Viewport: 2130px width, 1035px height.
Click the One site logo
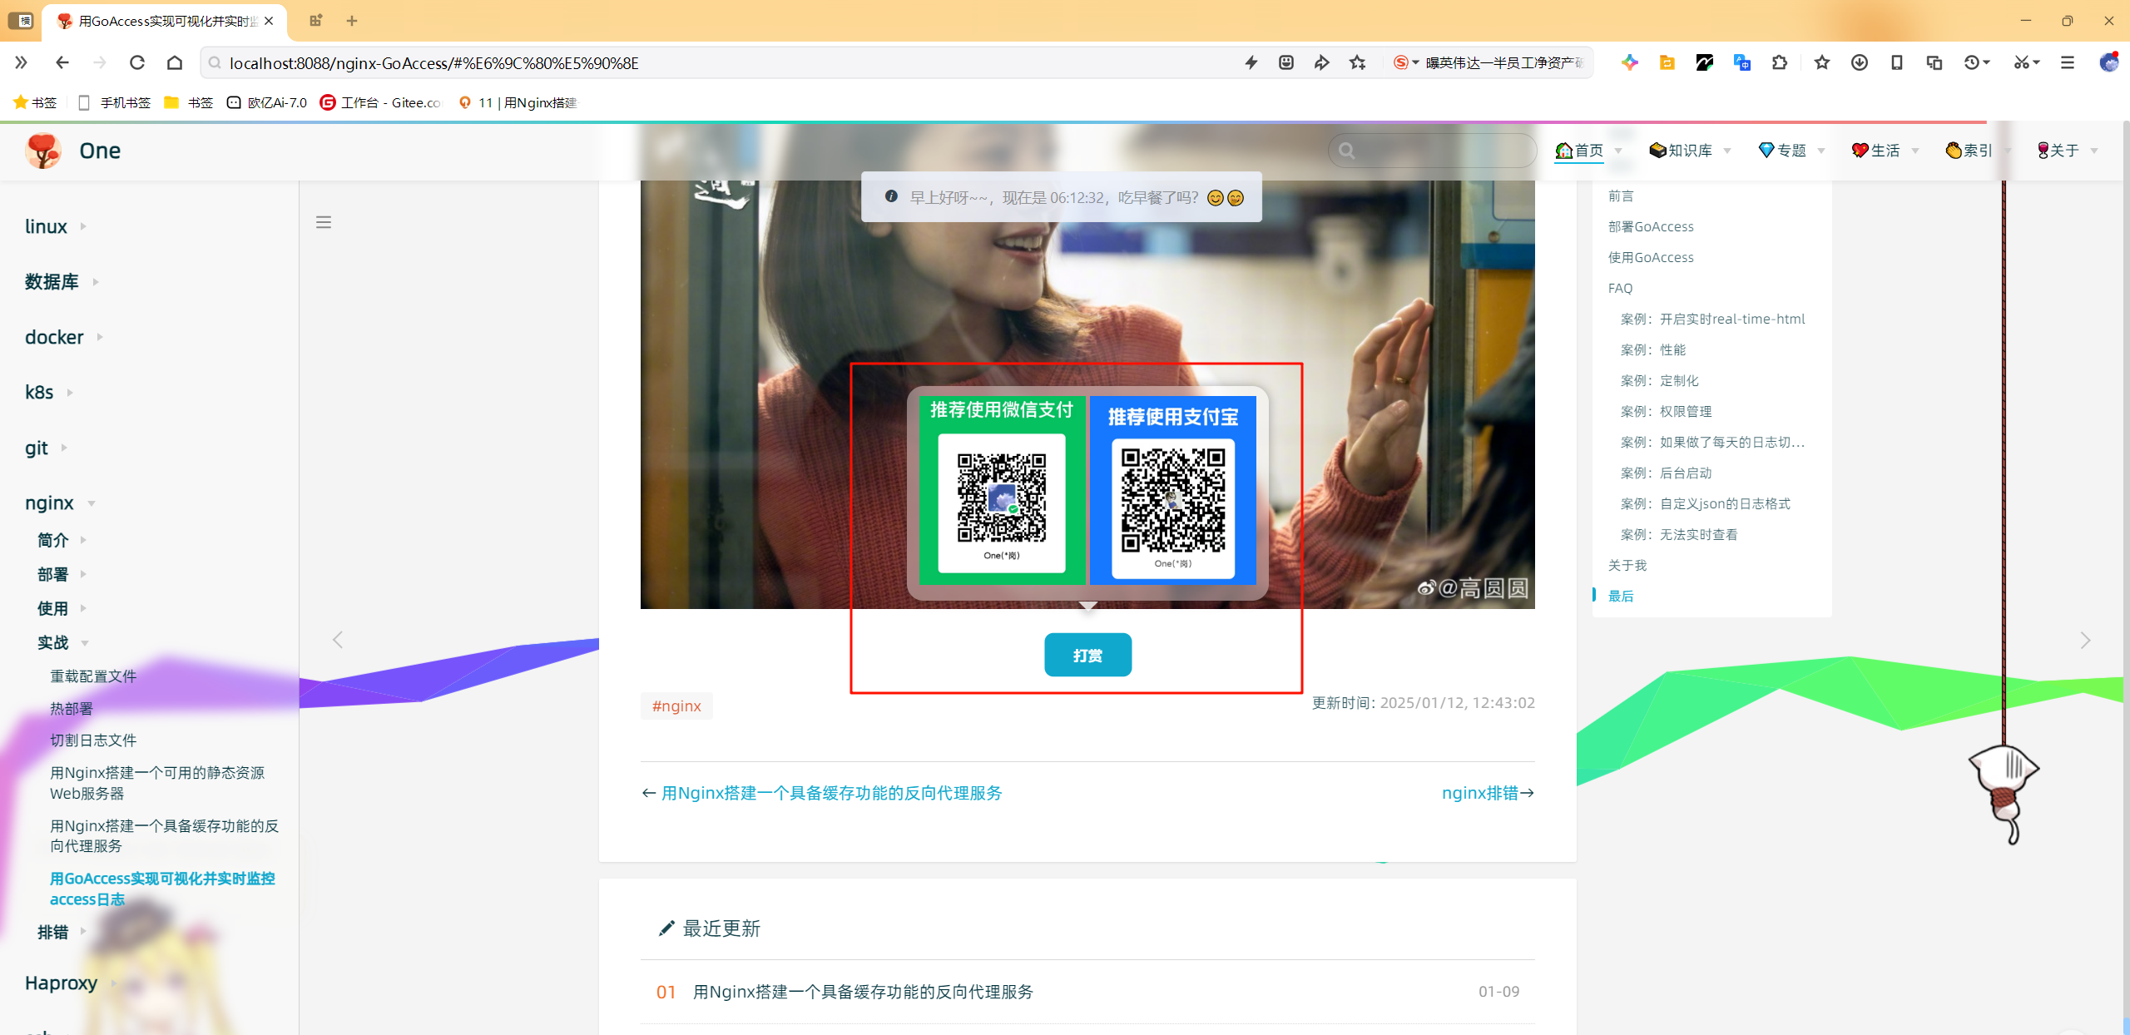(43, 151)
